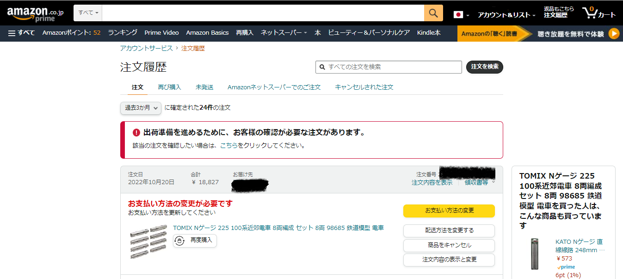Click the orange magnifier search button
Screen dimensions: 623x279
point(433,13)
